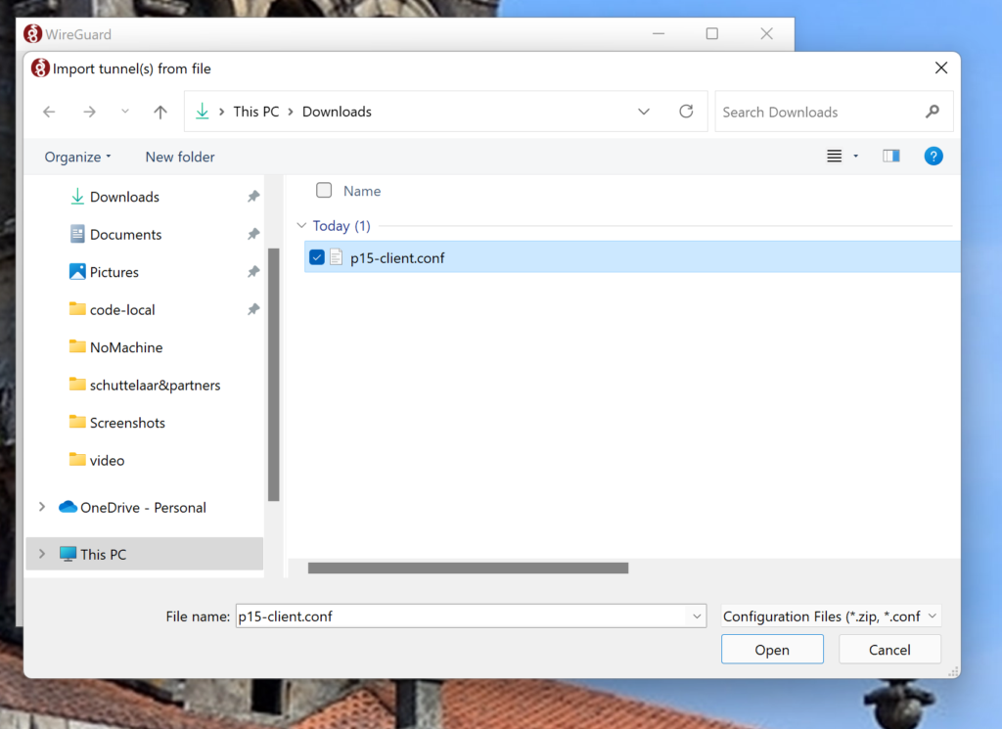The width and height of the screenshot is (1002, 729).
Task: Open the Recent locations dropdown arrow
Action: click(x=125, y=113)
